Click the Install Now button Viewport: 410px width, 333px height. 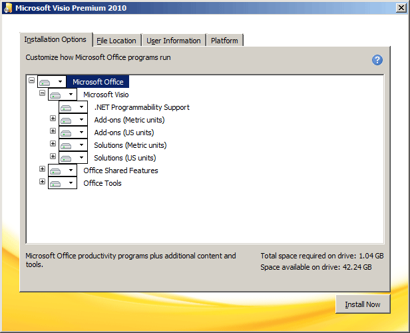pos(363,304)
